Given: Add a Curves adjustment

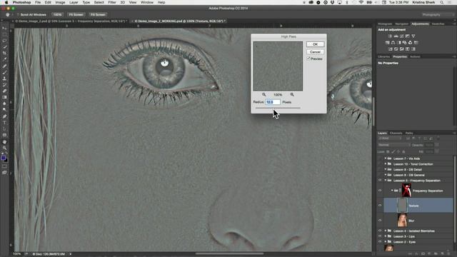Looking at the screenshot, I should (401, 36).
